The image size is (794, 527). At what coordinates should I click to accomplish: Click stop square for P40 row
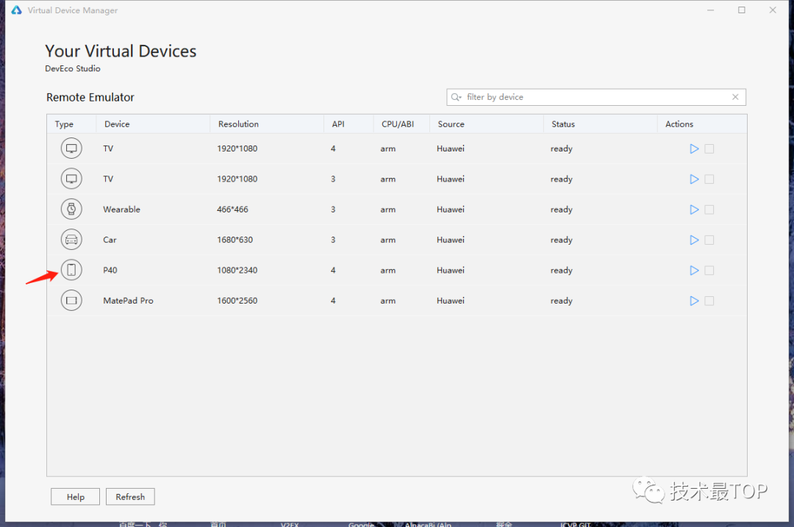click(x=709, y=270)
